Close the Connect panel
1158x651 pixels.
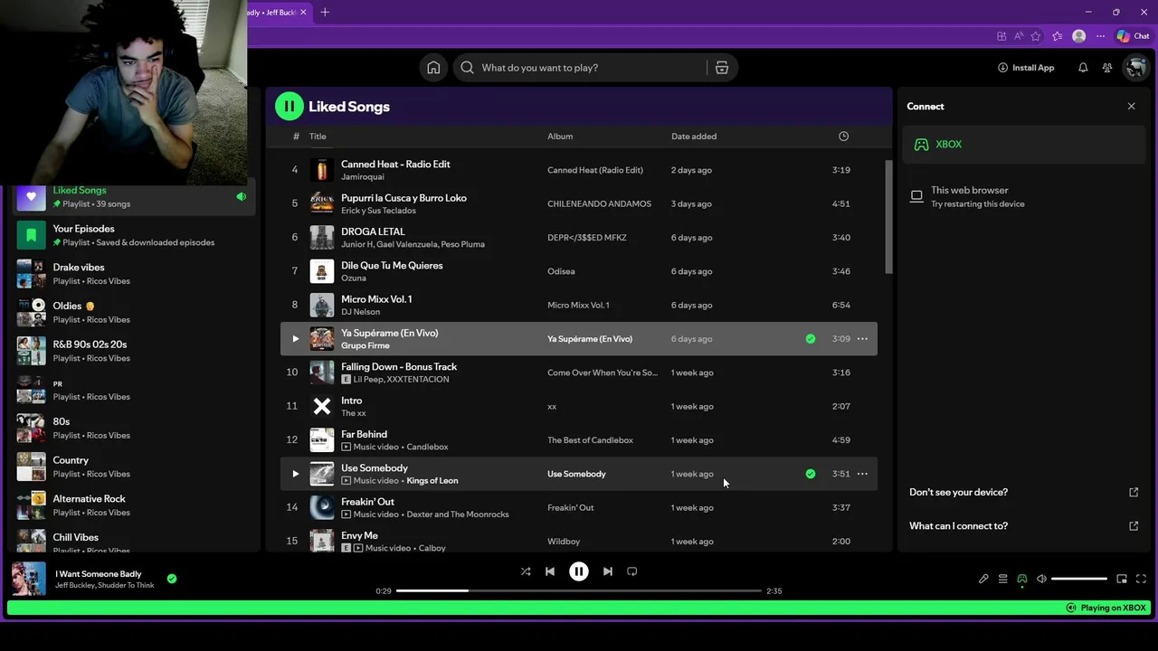click(x=1131, y=106)
